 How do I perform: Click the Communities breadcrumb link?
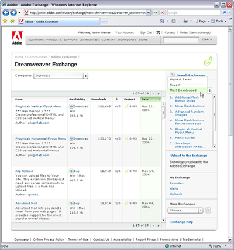point(37,57)
